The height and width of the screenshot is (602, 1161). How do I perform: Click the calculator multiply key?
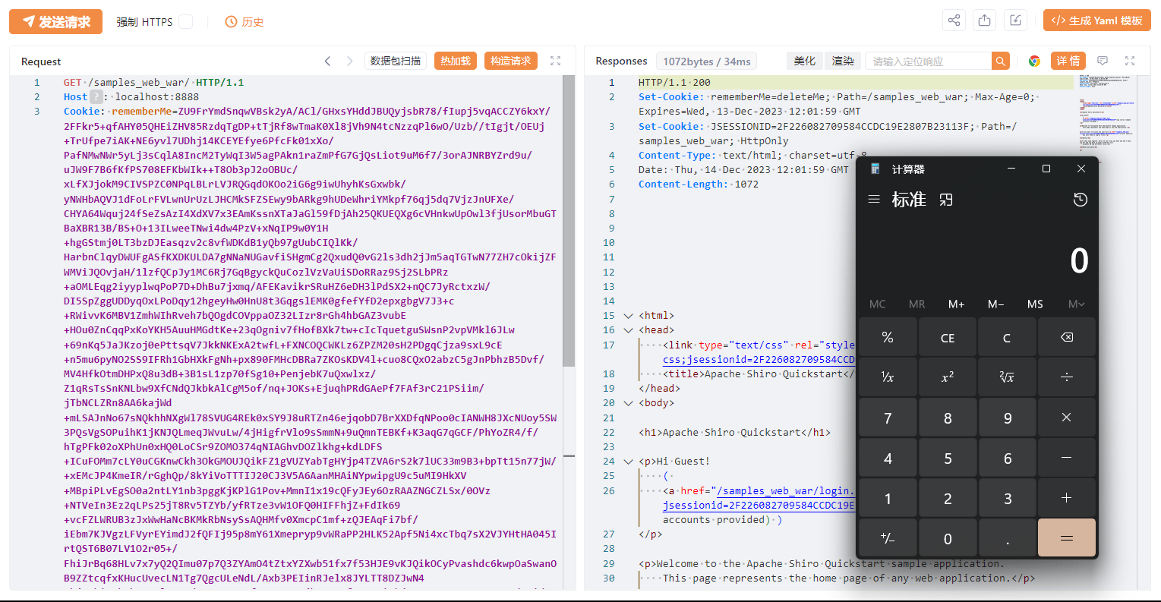pyautogui.click(x=1067, y=418)
